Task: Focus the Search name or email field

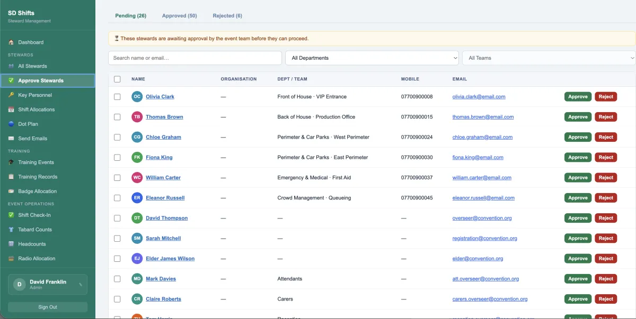Action: coord(195,58)
